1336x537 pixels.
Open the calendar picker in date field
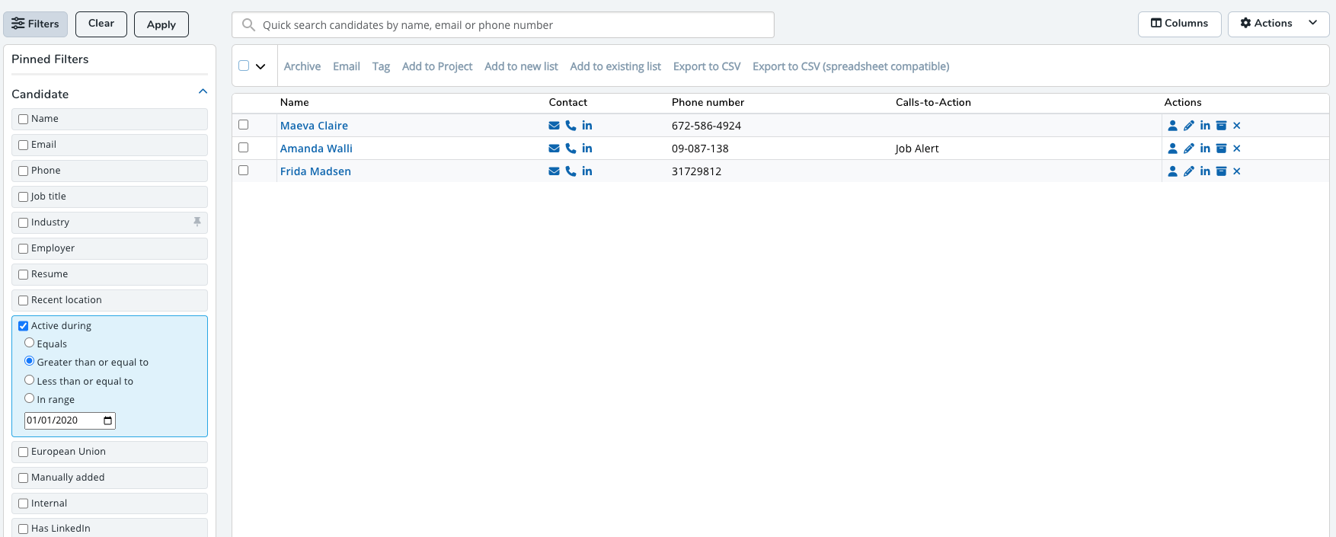point(108,420)
